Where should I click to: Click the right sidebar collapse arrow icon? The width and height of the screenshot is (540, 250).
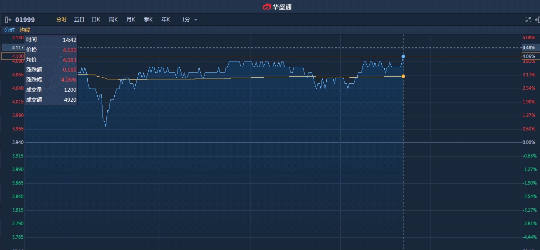[537, 20]
